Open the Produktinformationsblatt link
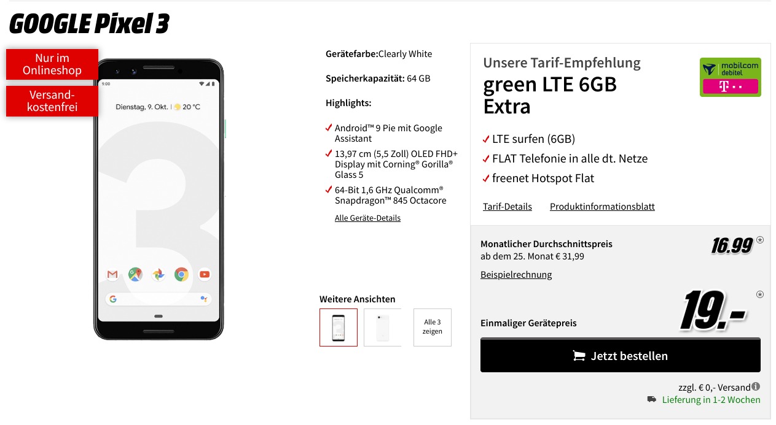The height and width of the screenshot is (425, 776). pos(602,207)
